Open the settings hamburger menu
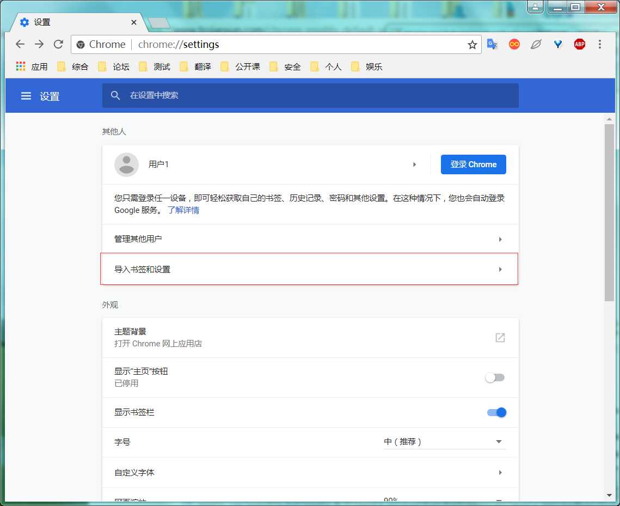The width and height of the screenshot is (620, 506). pos(26,96)
